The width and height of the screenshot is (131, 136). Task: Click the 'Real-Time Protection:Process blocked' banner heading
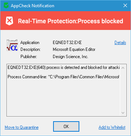click(x=70, y=21)
